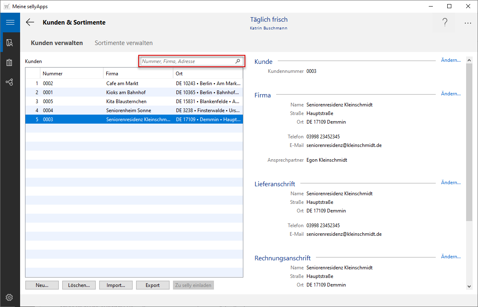Click the Neu... button
Screen dimensions: 478x307
coord(42,285)
